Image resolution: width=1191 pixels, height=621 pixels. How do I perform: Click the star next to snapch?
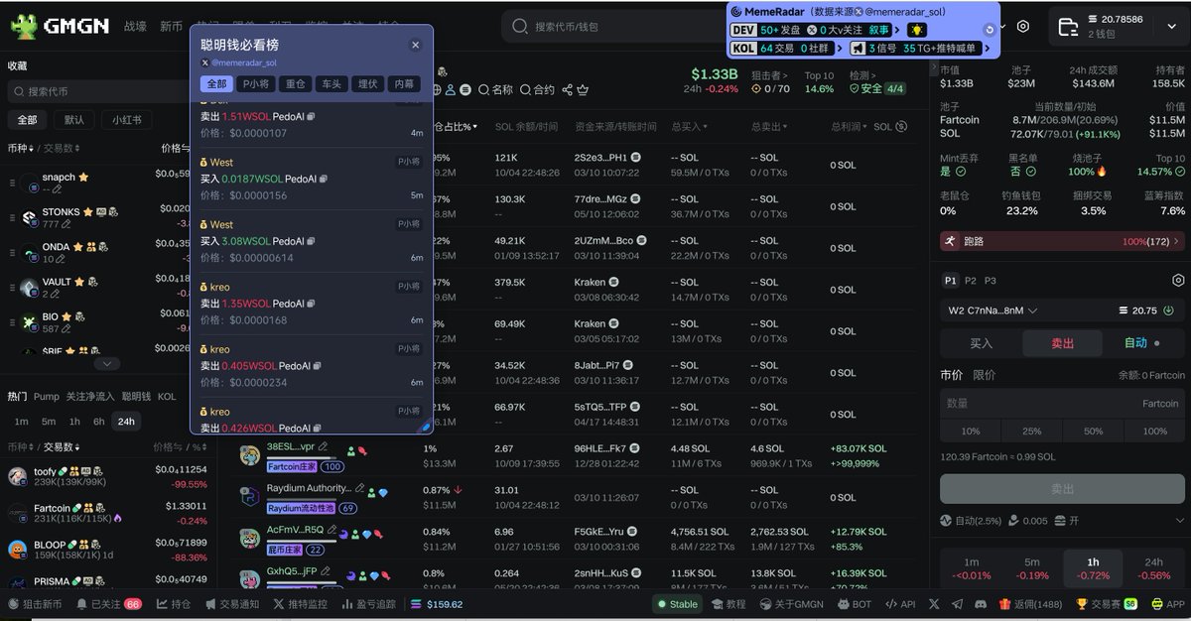point(84,178)
